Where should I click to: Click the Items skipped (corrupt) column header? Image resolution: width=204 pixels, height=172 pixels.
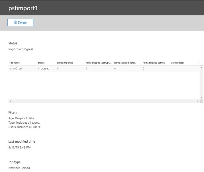(98, 63)
